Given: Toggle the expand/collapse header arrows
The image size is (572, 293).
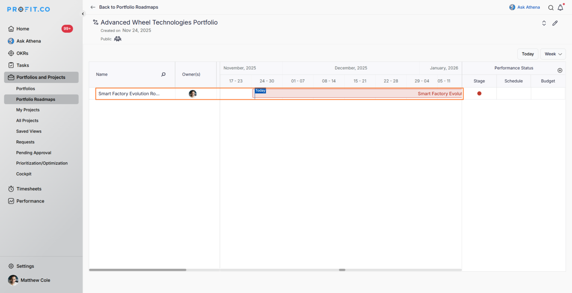Looking at the screenshot, I should coord(544,23).
